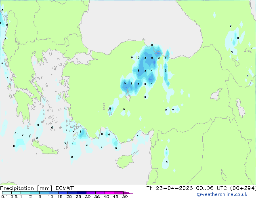Select the 30–35 mm violet legend swatch
The image size is (256, 198).
(90, 193)
